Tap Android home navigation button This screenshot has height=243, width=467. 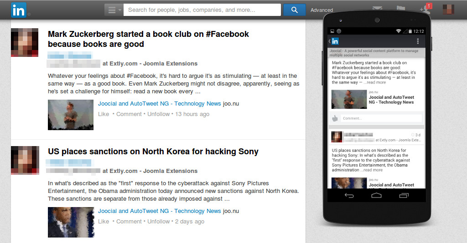pos(376,196)
